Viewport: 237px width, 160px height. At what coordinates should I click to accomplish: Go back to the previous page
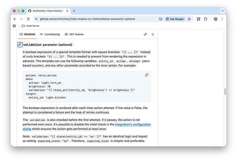coord(14,19)
